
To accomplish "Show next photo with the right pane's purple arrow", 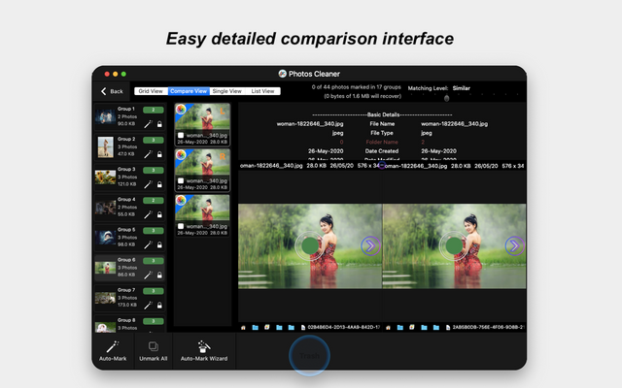I will pos(514,245).
